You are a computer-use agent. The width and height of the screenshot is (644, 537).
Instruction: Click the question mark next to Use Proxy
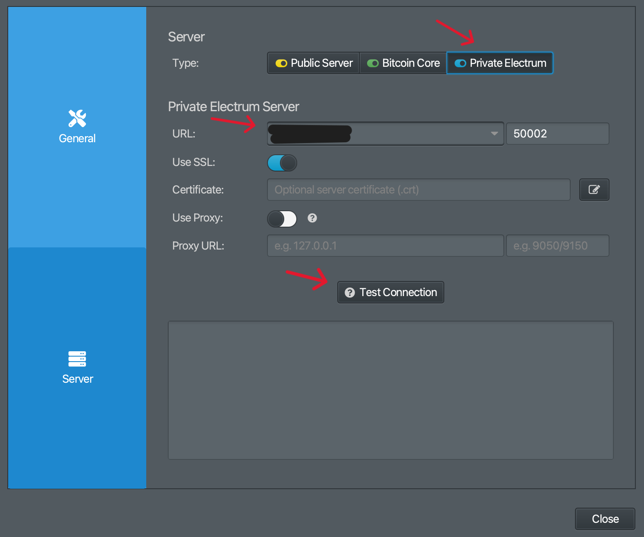coord(312,218)
